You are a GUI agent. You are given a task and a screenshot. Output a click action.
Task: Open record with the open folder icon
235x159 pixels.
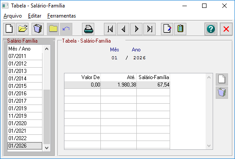coord(22,29)
